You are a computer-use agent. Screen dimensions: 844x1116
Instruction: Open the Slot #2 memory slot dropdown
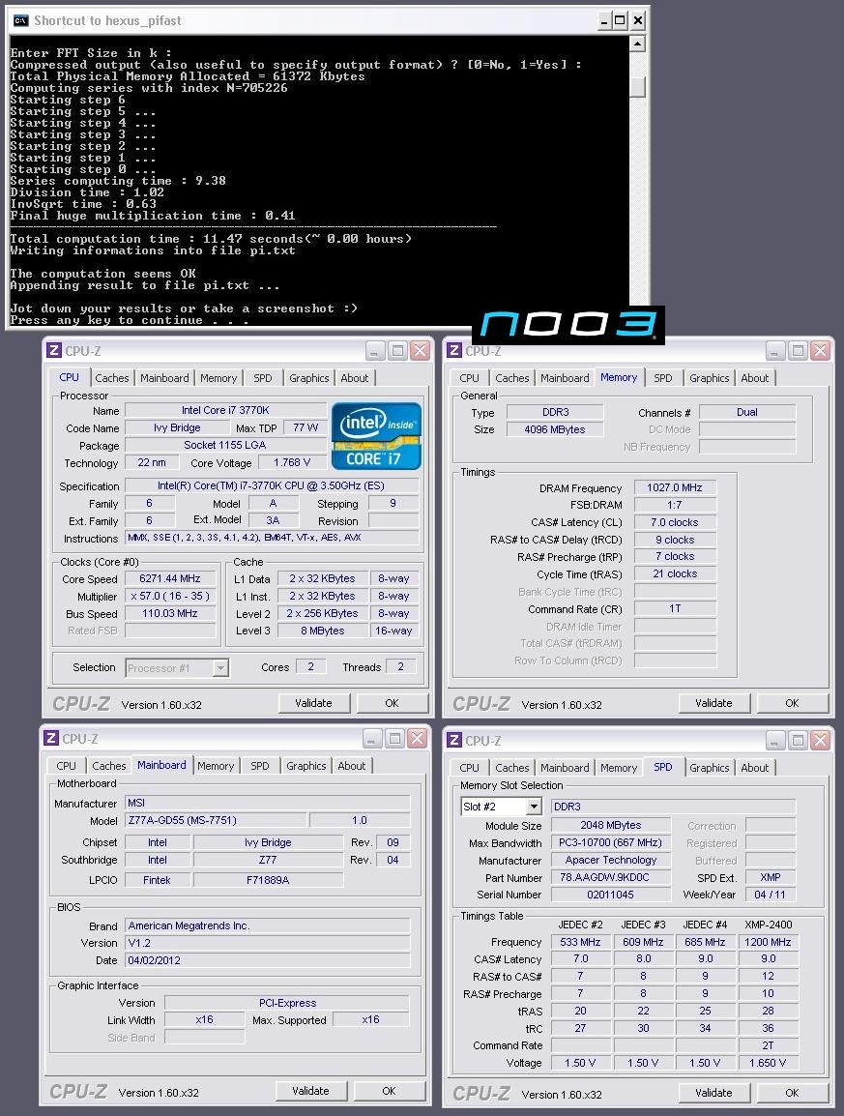pyautogui.click(x=533, y=807)
